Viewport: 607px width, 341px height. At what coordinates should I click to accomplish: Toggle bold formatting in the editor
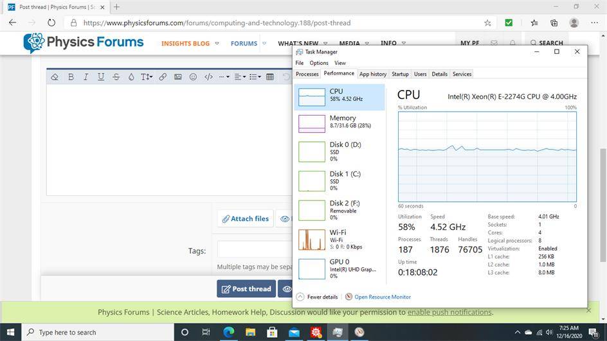click(71, 77)
